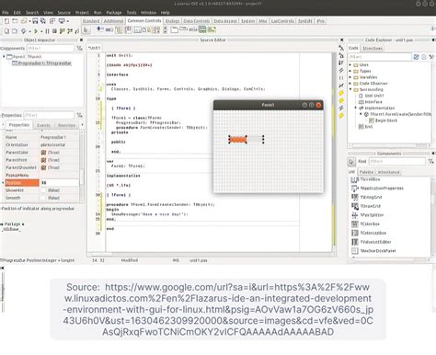This screenshot has height=355, width=436.
Task: Click the Save toolbar icon
Action: [x=35, y=21]
